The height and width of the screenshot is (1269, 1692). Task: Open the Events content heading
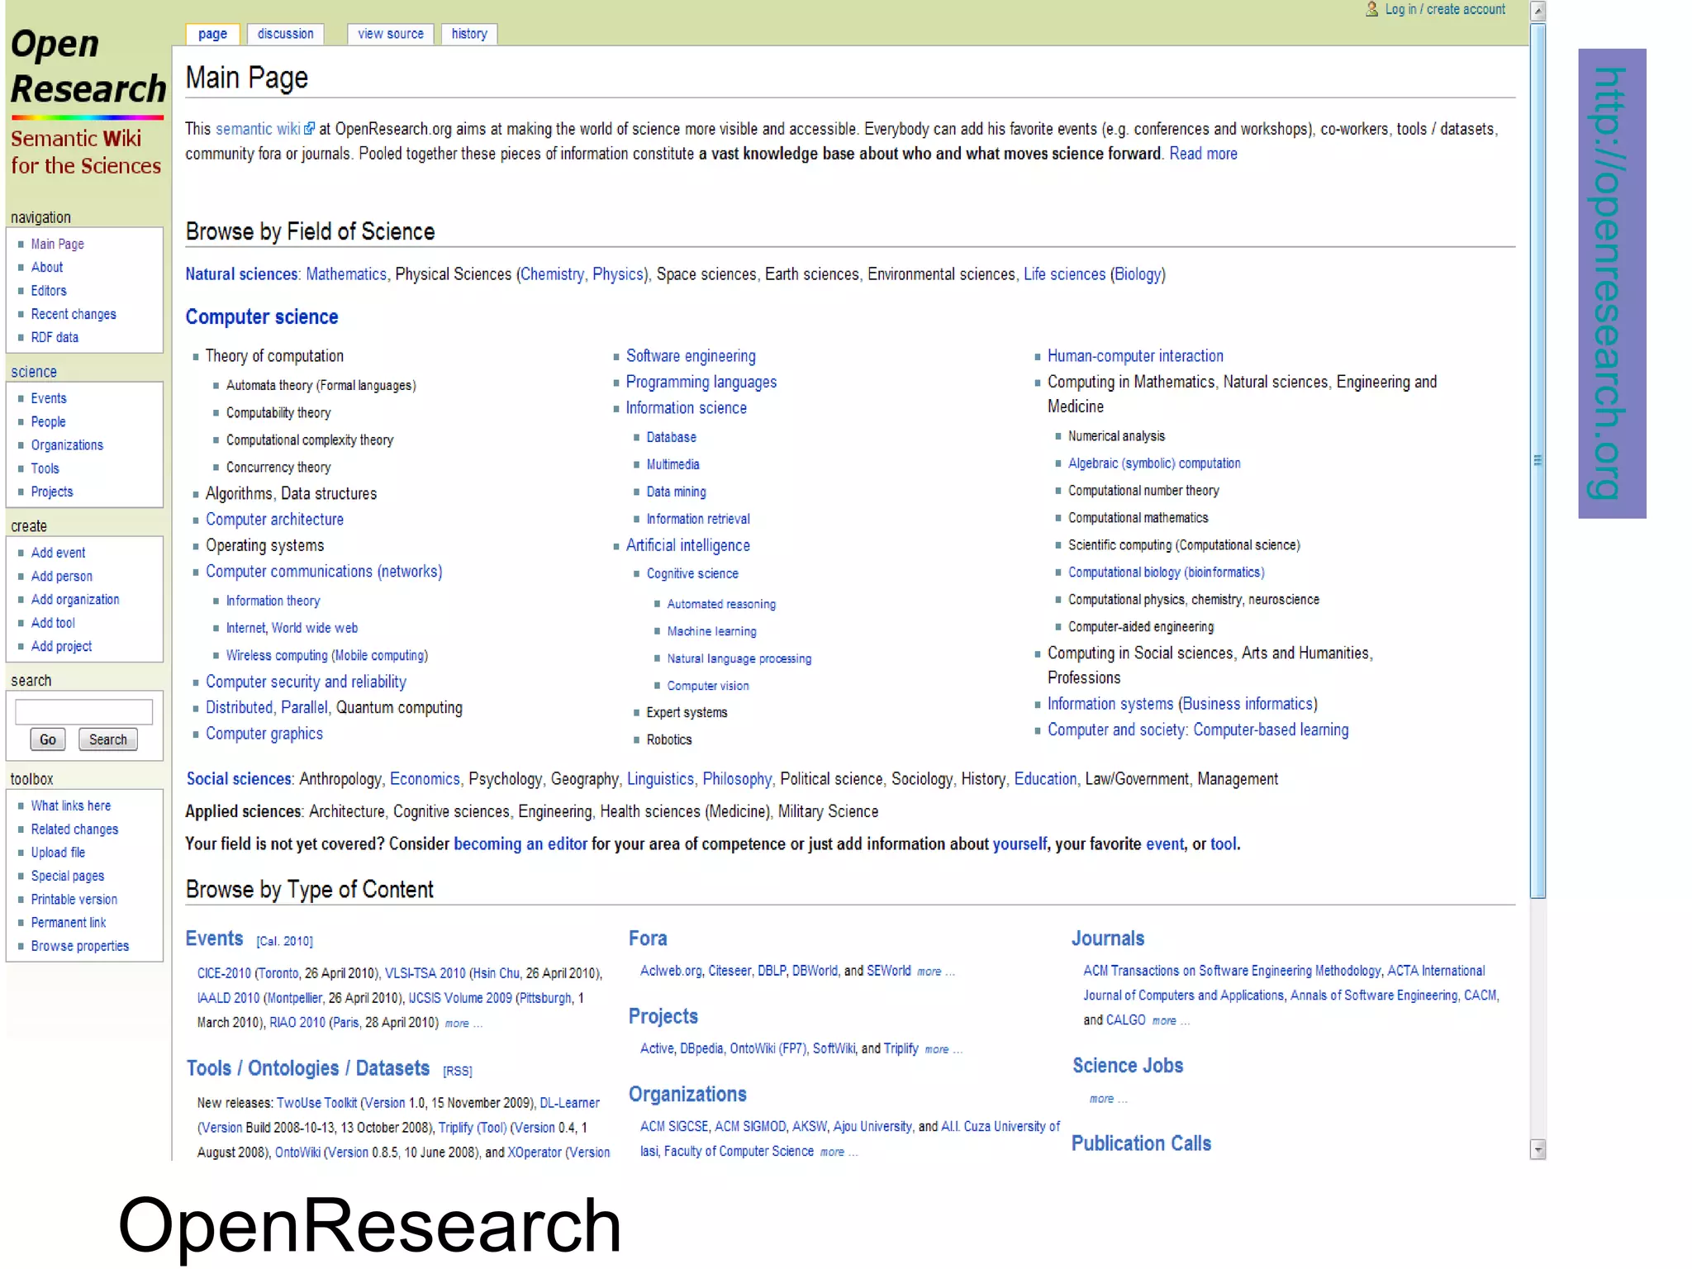[x=214, y=939]
